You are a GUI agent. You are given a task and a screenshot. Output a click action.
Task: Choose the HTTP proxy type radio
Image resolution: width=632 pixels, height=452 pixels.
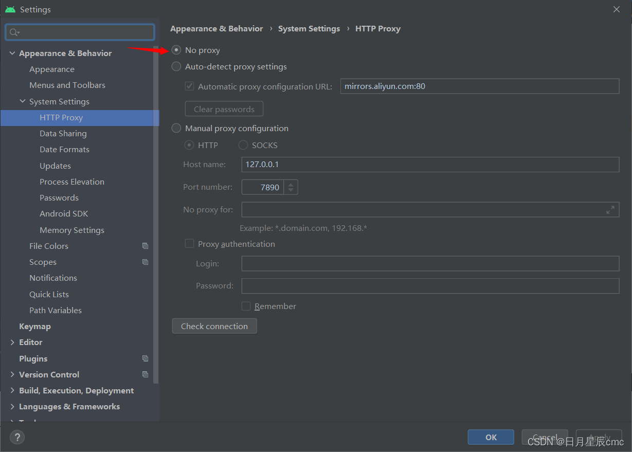[x=189, y=145]
